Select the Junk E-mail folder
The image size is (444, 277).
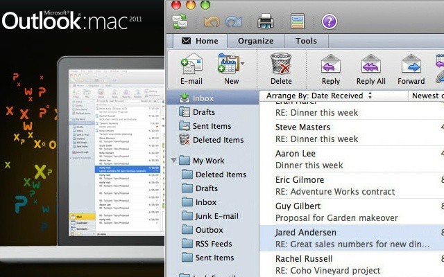(219, 216)
